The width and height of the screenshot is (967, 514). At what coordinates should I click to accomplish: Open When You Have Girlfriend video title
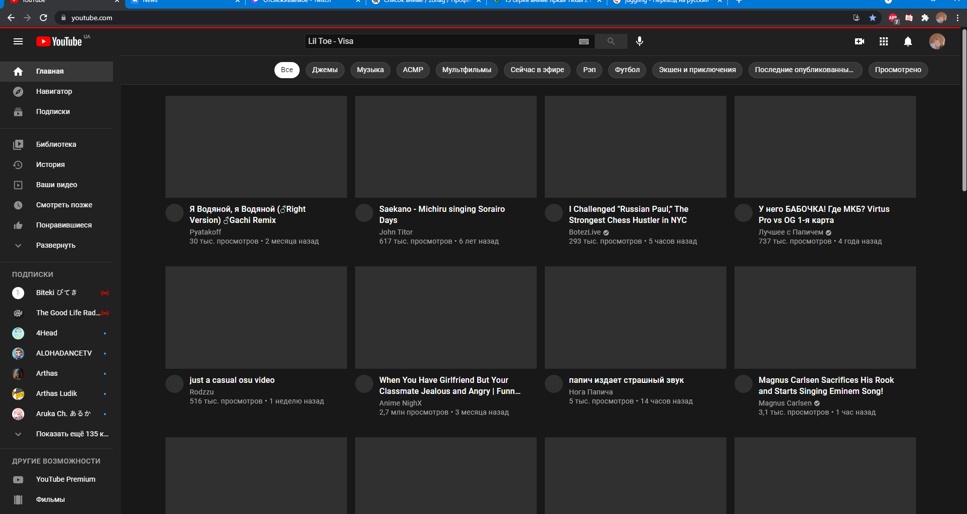[x=450, y=385]
